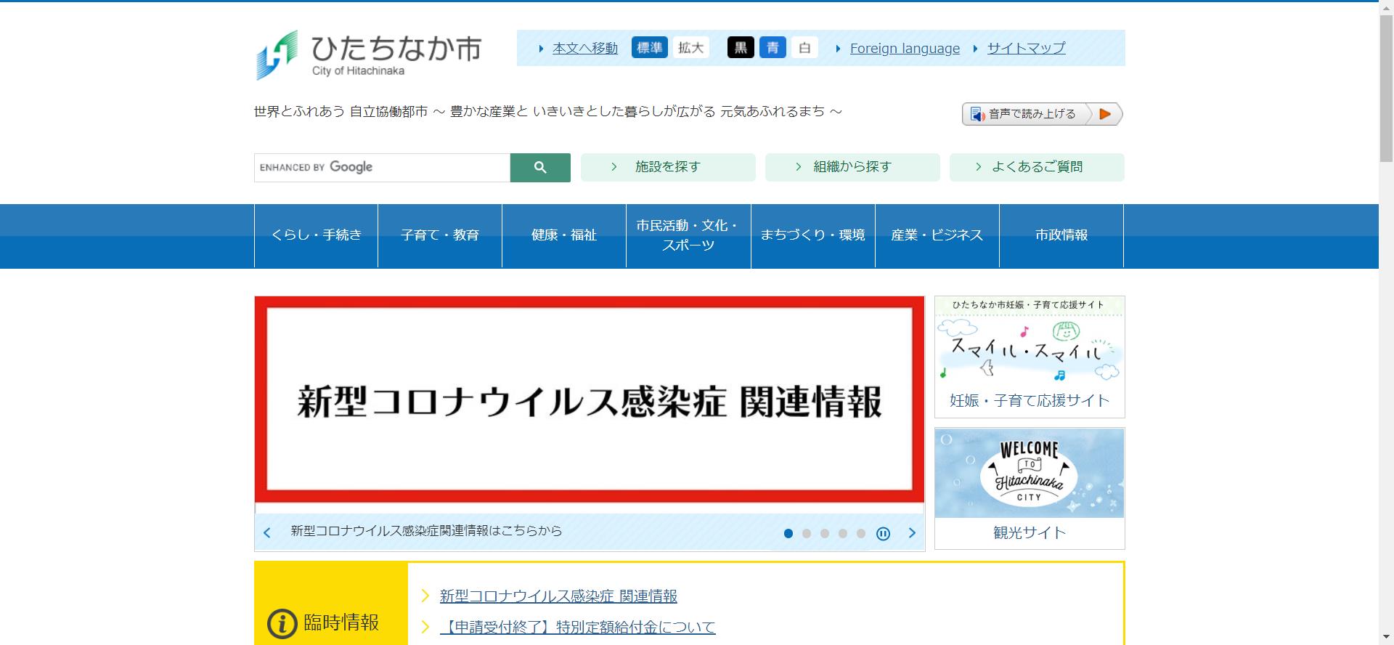1394x645 pixels.
Task: Click the vertical scrollbar thumb
Action: 1386,87
